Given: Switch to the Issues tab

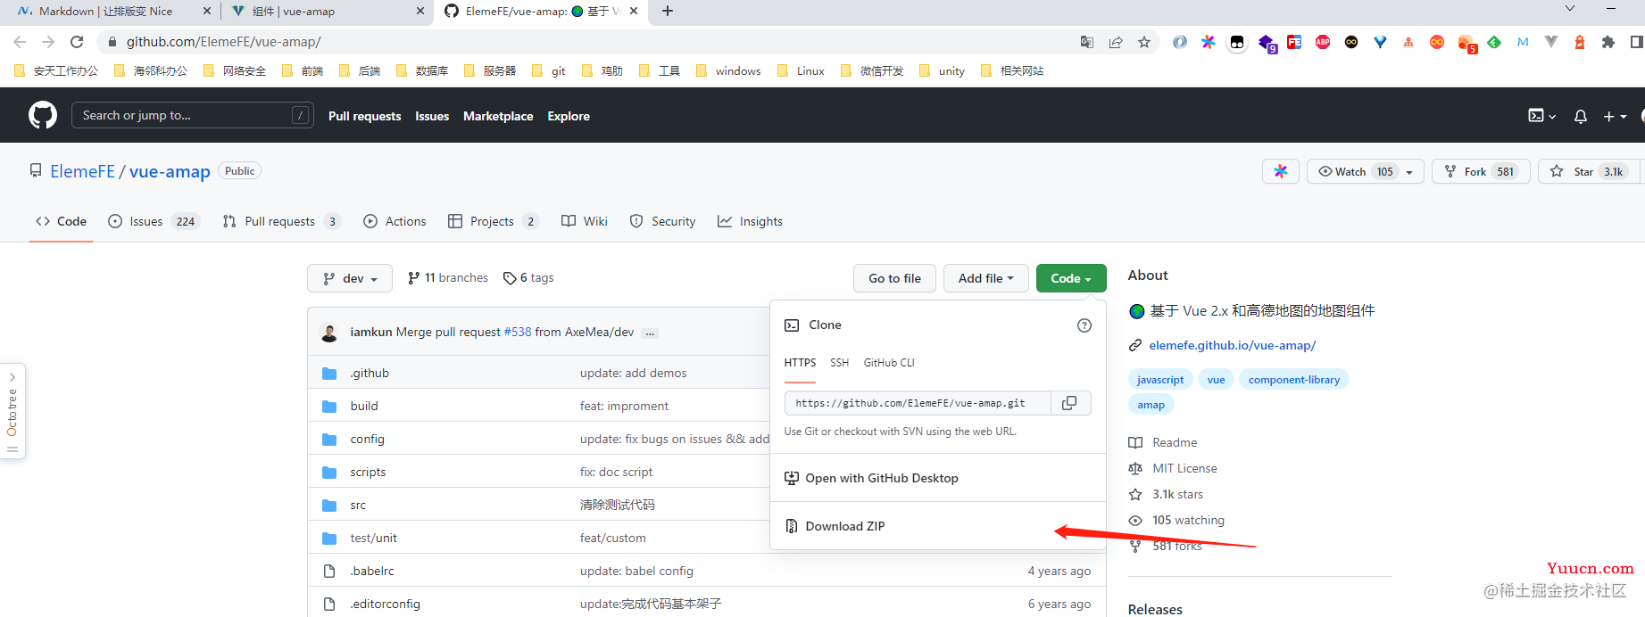Looking at the screenshot, I should point(153,221).
